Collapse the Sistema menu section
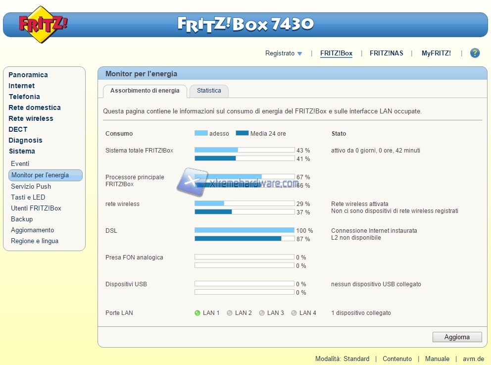Screen dimensions: 491x365 22,151
